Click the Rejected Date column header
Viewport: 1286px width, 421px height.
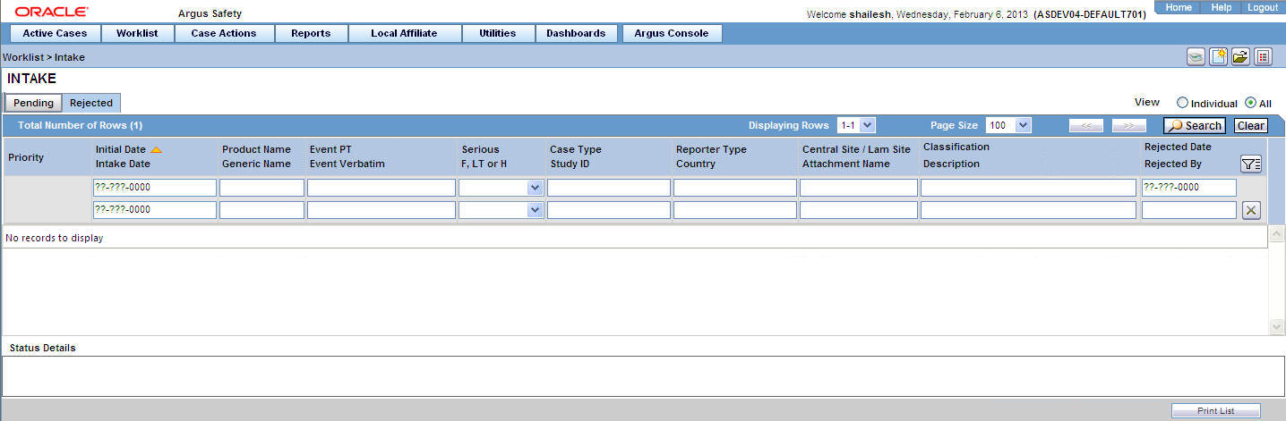[1178, 147]
